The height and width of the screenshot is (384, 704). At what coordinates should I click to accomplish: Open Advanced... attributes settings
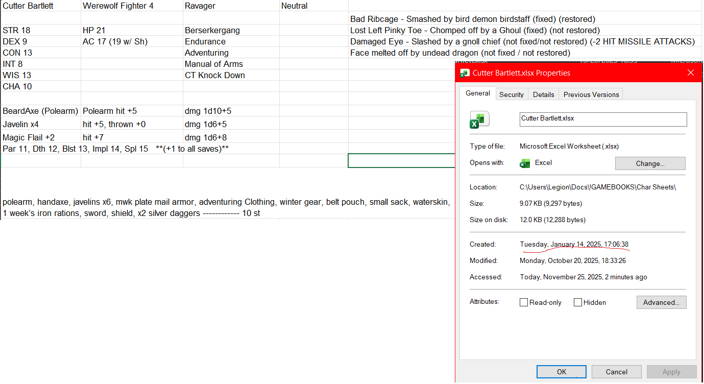[661, 302]
